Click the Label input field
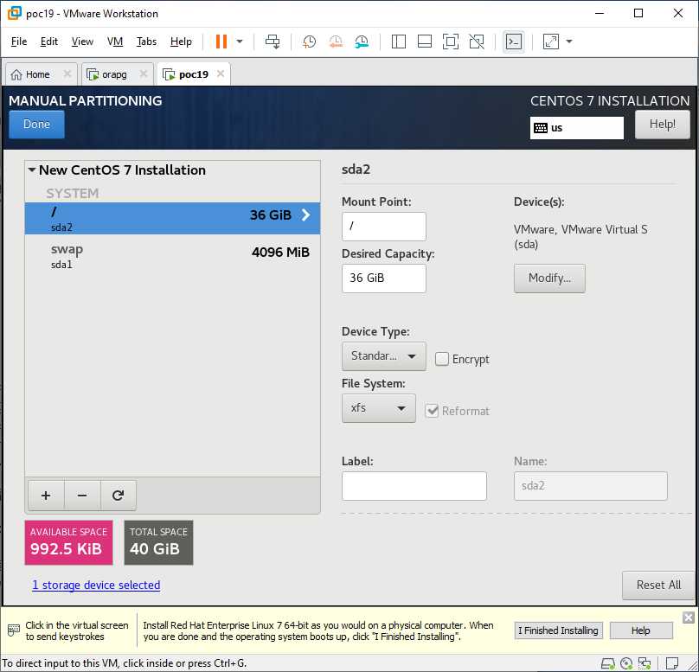 pos(414,486)
